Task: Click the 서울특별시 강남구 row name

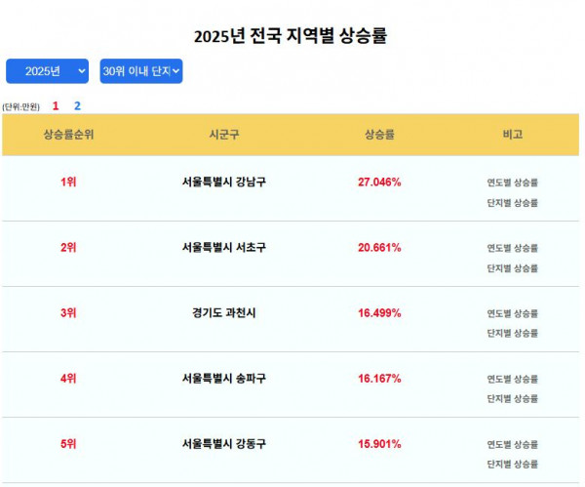Action: coord(223,183)
